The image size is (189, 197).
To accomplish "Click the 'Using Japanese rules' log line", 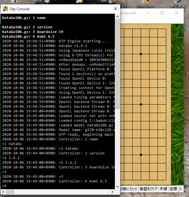I will (59, 50).
